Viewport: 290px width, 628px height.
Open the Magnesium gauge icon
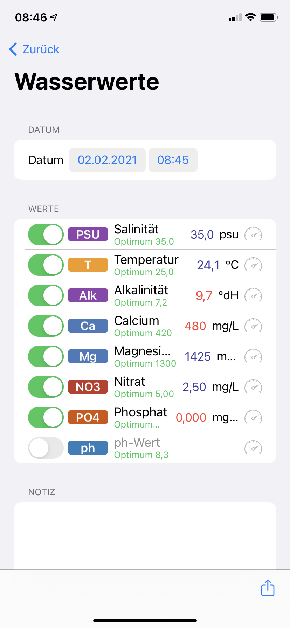pos(253,356)
